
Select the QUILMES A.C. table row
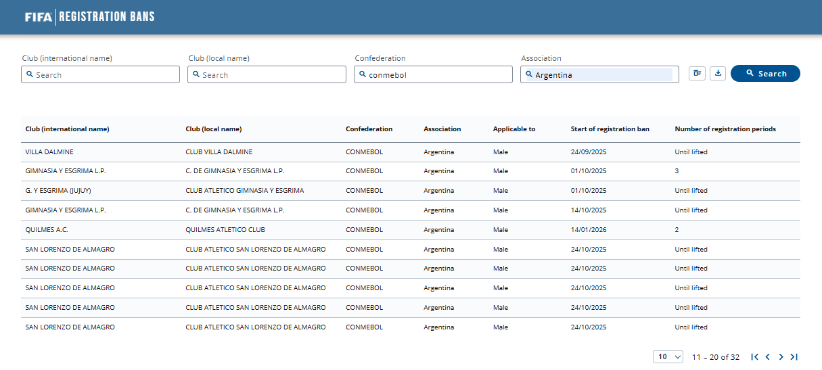coord(410,230)
